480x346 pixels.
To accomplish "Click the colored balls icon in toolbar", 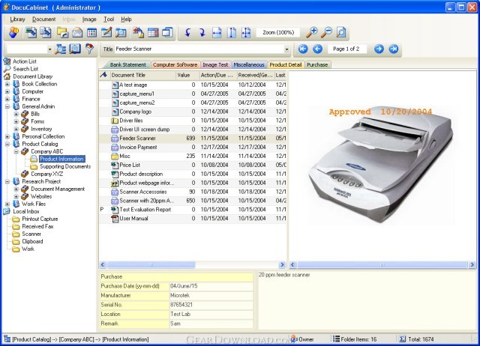I will [x=13, y=32].
